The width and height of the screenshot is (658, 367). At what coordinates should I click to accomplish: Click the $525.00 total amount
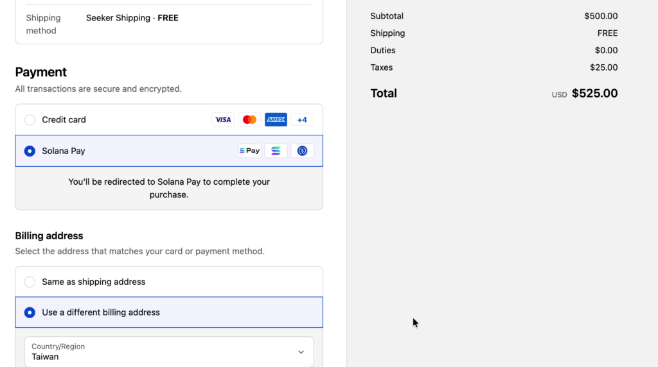594,94
